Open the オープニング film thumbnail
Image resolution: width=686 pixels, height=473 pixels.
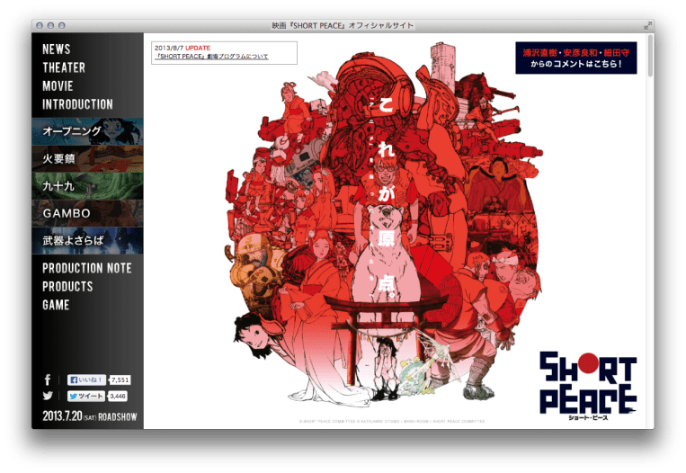87,131
